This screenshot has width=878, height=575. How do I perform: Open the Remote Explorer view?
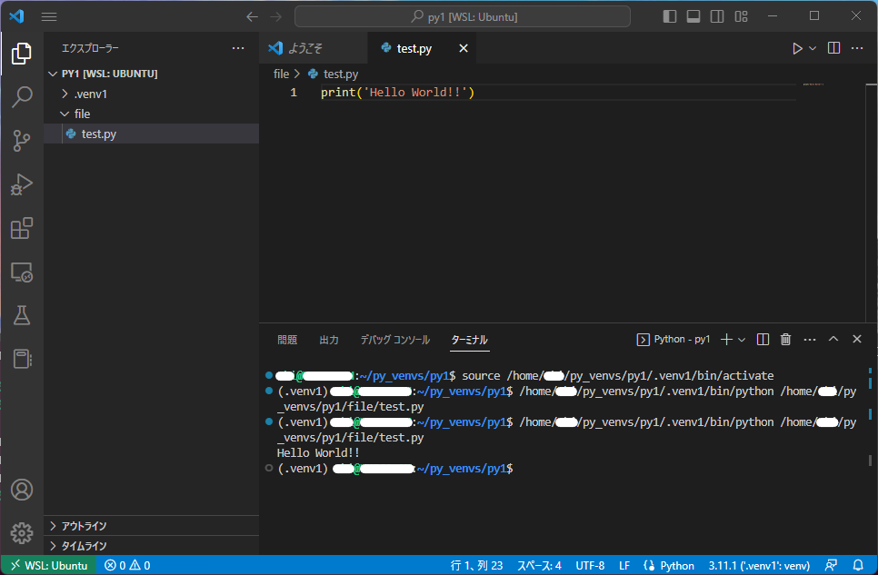(x=22, y=272)
